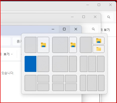The image size is (117, 103).
Task: Click hovered maximize button of front window
Action: (x=64, y=29)
